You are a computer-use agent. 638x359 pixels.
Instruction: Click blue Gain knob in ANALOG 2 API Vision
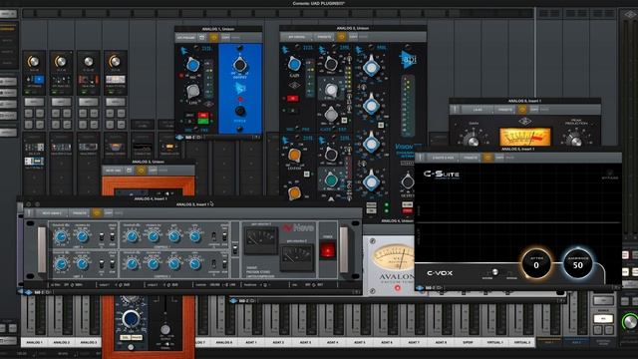tap(294, 64)
